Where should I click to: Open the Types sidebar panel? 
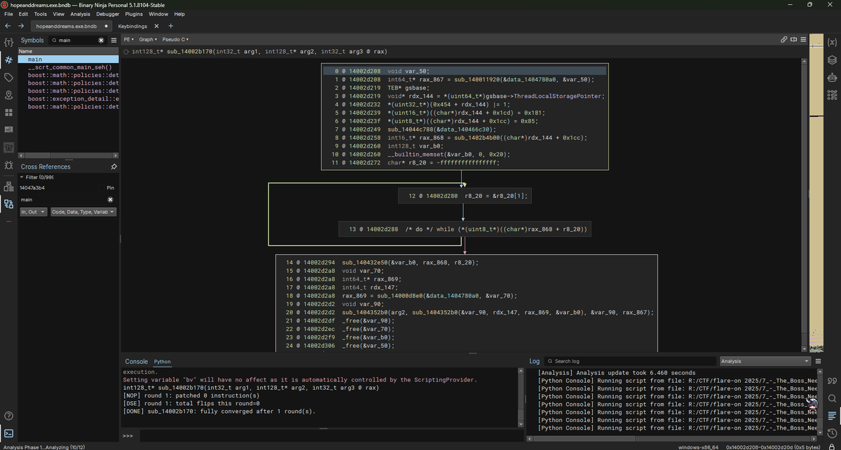click(9, 43)
